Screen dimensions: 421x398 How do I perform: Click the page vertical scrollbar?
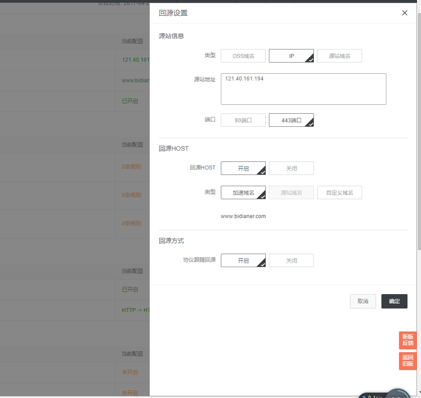419,135
